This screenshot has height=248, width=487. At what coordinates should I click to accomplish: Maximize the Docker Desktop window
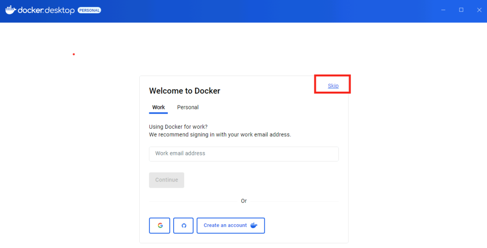tap(461, 10)
